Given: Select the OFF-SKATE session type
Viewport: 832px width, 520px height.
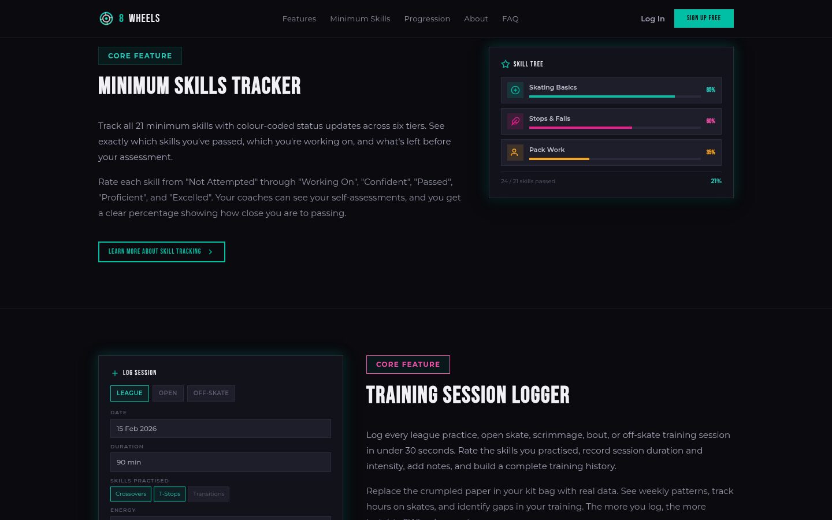Looking at the screenshot, I should click(211, 393).
